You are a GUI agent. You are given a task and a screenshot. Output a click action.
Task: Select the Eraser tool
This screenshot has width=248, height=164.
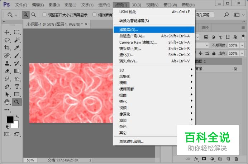7,71
